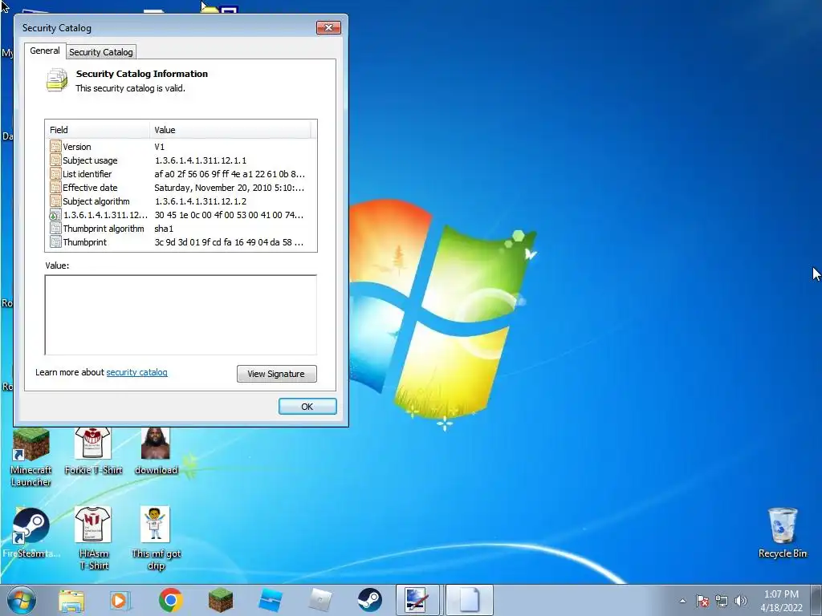Click the Value column header
This screenshot has height=616, width=822.
(230, 130)
